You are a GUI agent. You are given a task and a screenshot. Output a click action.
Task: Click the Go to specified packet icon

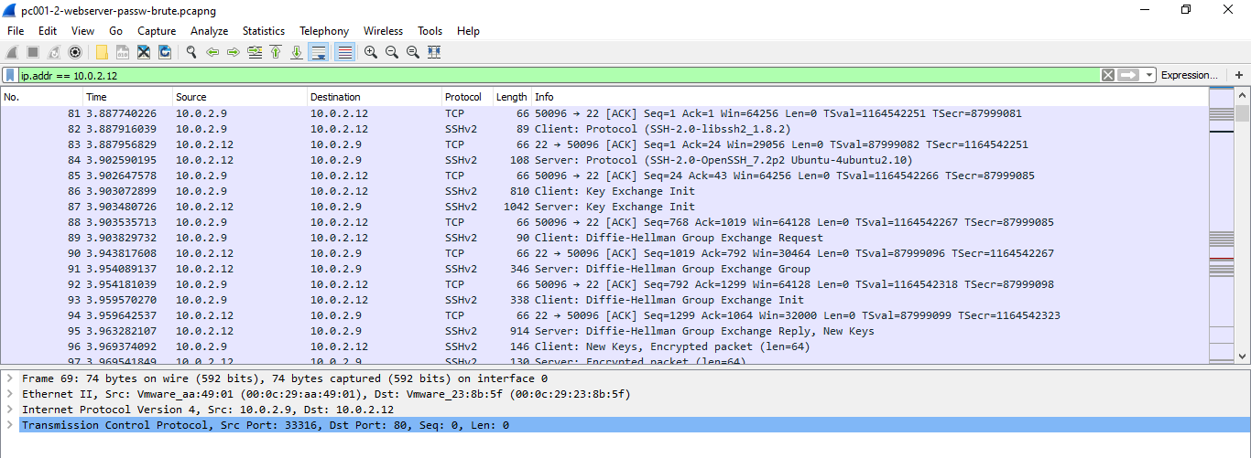pos(255,52)
